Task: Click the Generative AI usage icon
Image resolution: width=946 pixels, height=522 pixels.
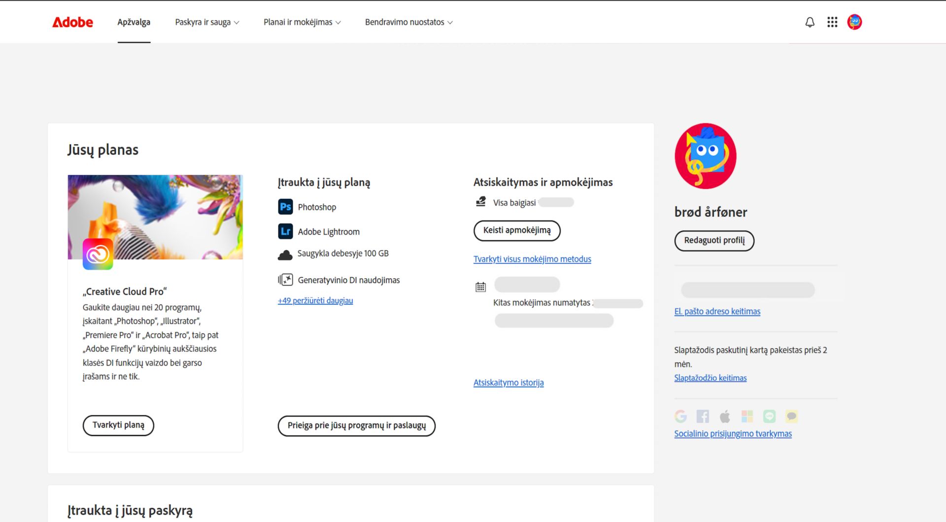Action: click(285, 279)
